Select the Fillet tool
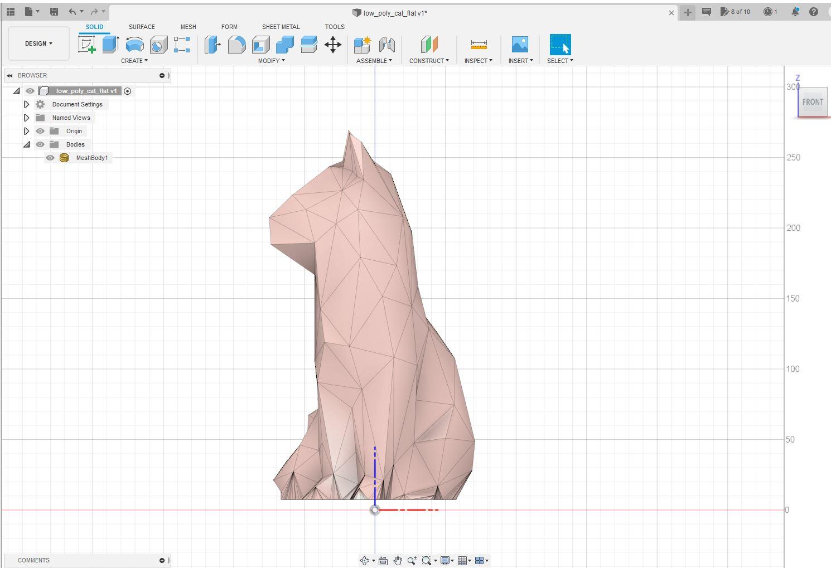The image size is (831, 568). (x=237, y=45)
